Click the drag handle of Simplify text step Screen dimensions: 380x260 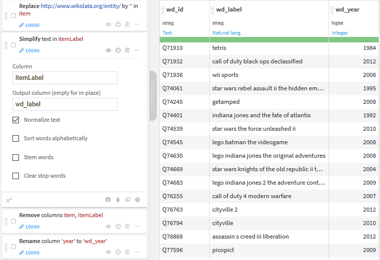point(6,45)
